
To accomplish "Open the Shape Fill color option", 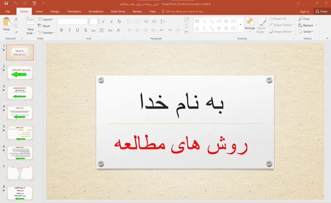I will (279, 19).
